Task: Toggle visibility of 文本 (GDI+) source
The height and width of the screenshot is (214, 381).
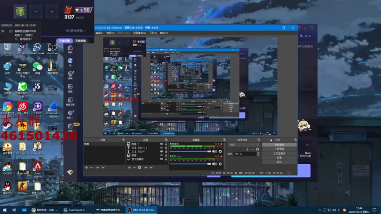Action: click(x=161, y=151)
